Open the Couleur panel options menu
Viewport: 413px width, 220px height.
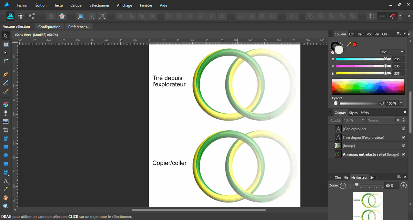tap(398, 34)
